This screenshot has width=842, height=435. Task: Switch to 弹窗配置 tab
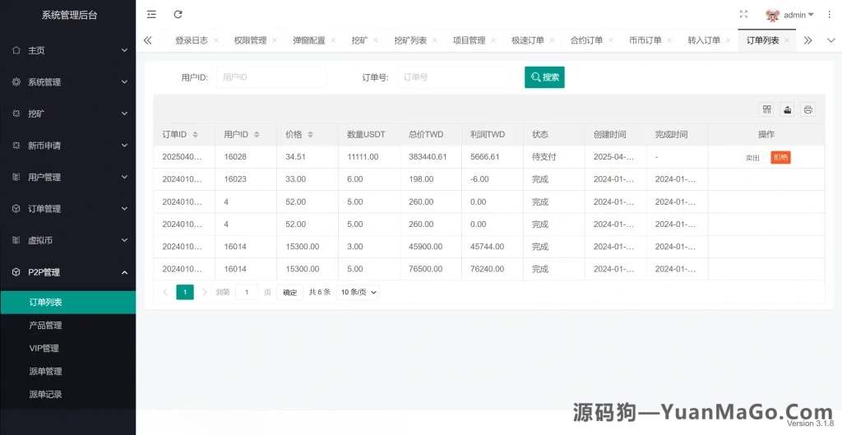(309, 40)
